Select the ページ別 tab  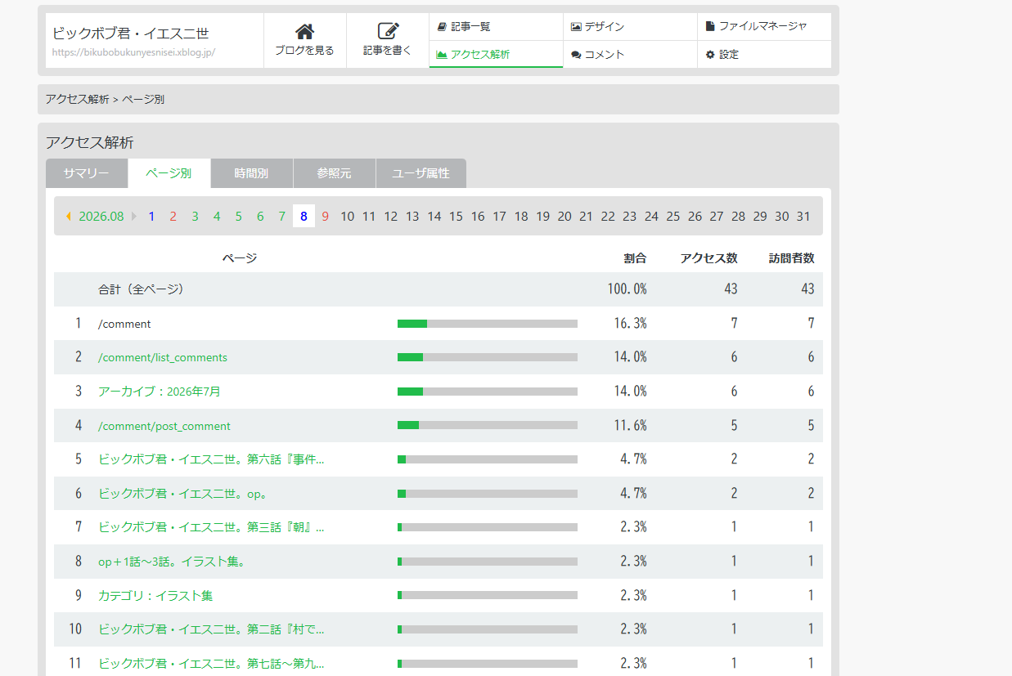click(169, 173)
